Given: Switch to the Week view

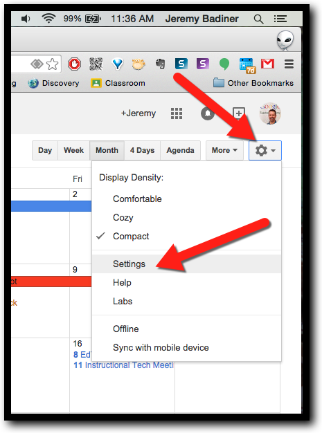Looking at the screenshot, I should (73, 151).
